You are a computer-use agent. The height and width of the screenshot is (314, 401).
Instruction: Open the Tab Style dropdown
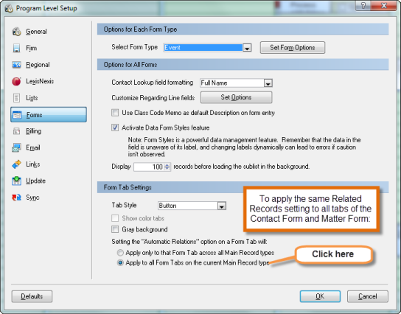coord(222,206)
